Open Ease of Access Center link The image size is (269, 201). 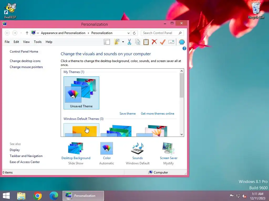(25, 162)
